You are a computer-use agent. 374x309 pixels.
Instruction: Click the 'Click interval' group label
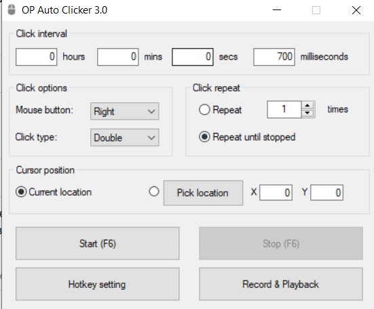click(41, 34)
